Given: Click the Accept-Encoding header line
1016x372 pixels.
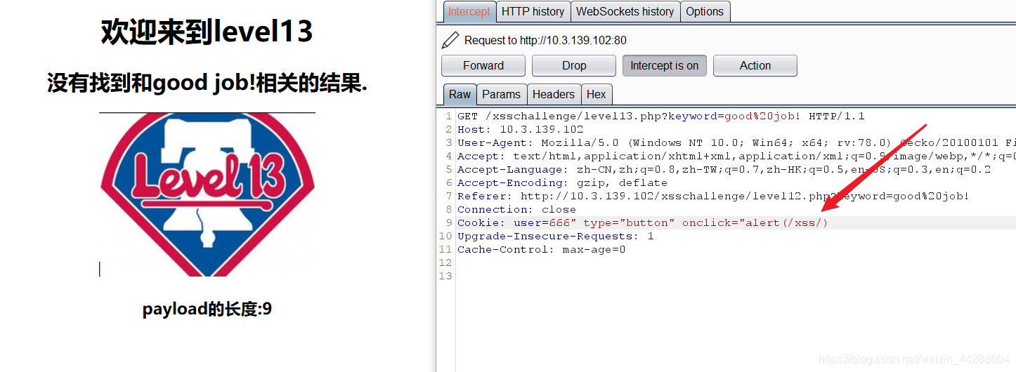Looking at the screenshot, I should point(562,182).
